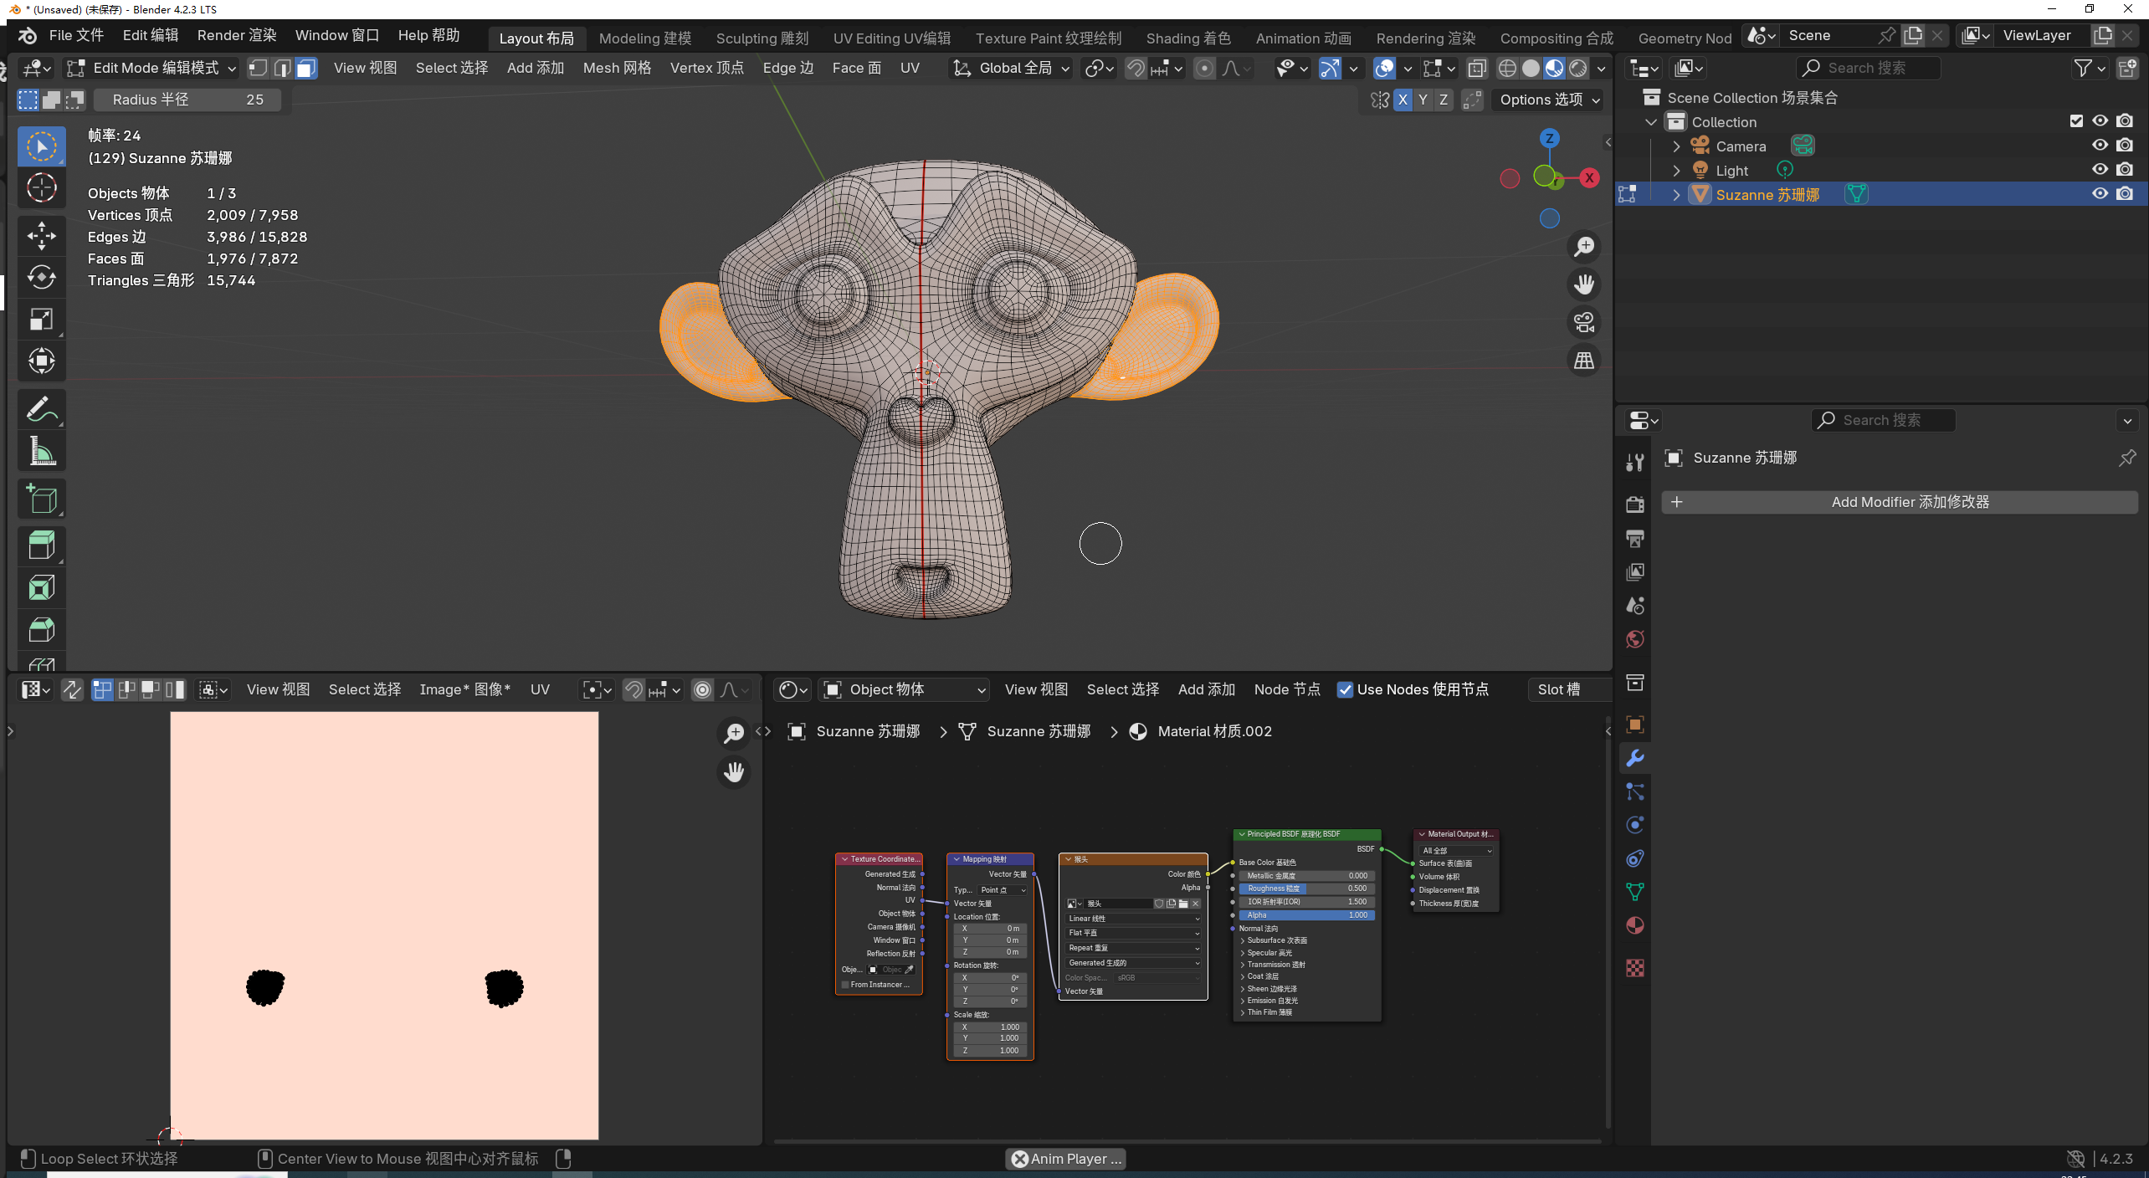2149x1178 pixels.
Task: Click the Radius value field
Action: pos(187,100)
